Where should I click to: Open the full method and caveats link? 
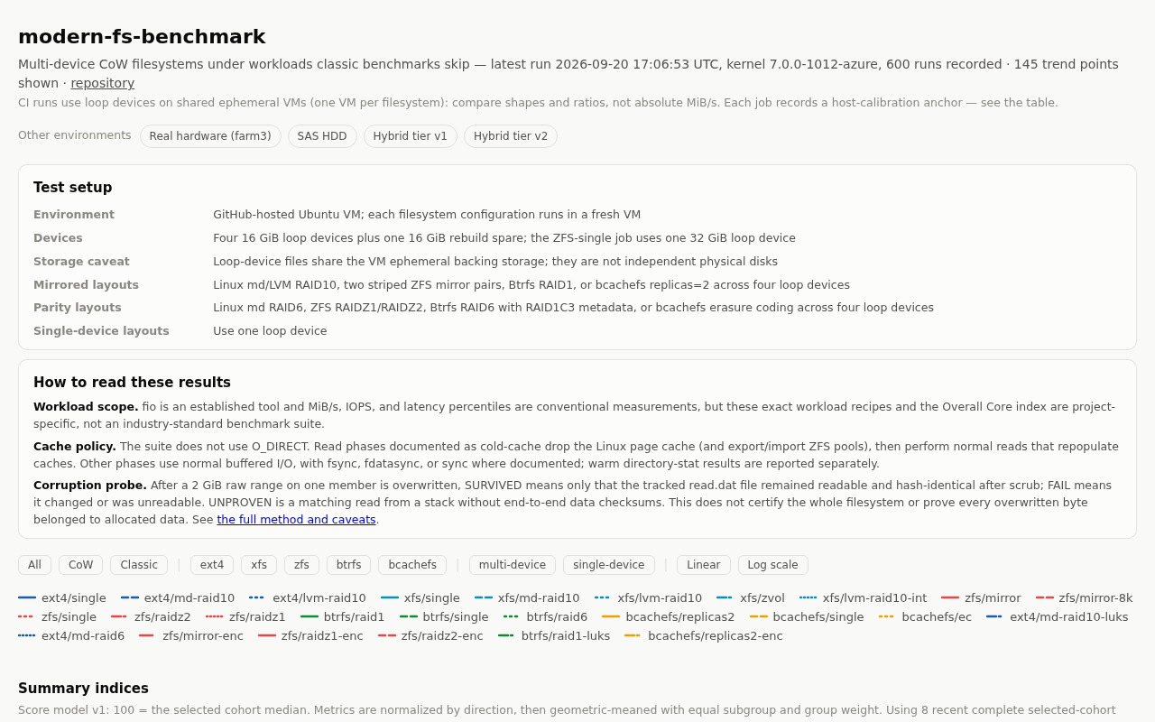tap(296, 519)
